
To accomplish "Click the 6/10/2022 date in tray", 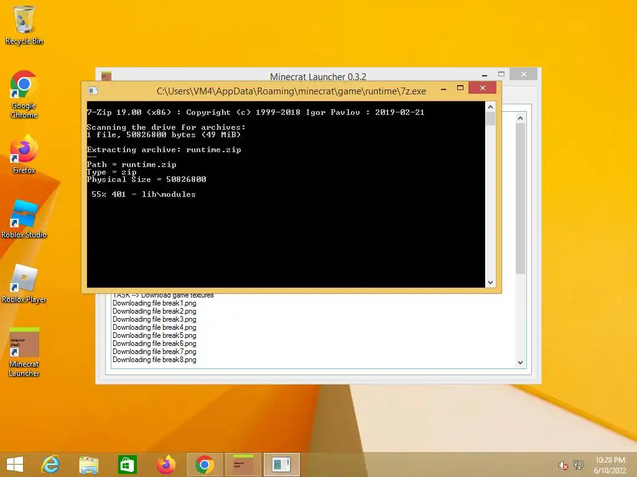I will 610,471.
